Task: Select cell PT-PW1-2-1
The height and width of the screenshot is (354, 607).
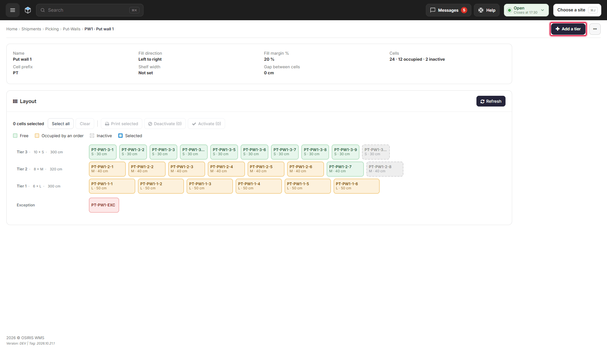Action: click(107, 169)
